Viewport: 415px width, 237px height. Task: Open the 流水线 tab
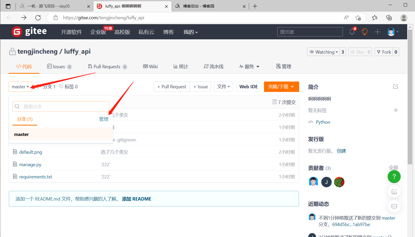pos(214,67)
